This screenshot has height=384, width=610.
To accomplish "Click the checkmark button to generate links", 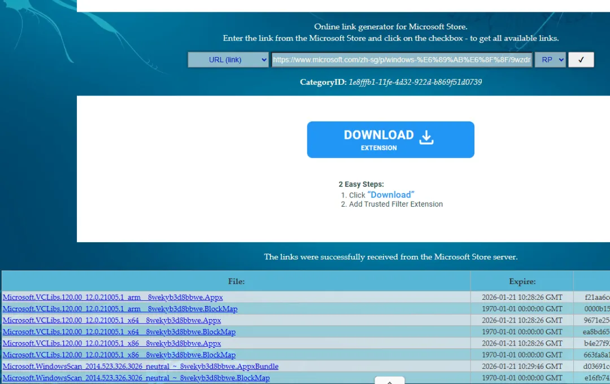I will pyautogui.click(x=581, y=60).
